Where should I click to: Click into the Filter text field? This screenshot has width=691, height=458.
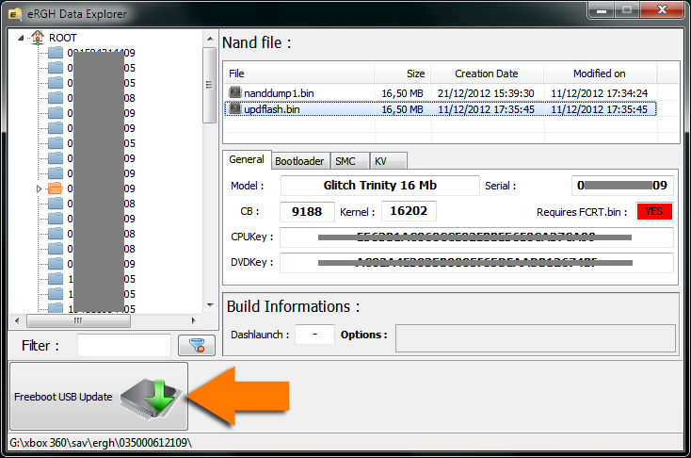tap(124, 346)
